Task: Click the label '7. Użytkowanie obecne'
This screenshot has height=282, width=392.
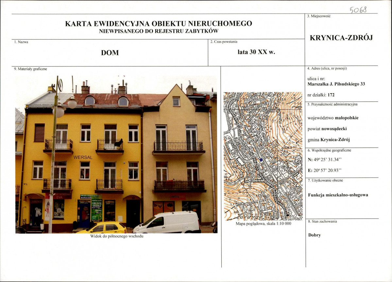Action: pyautogui.click(x=326, y=180)
